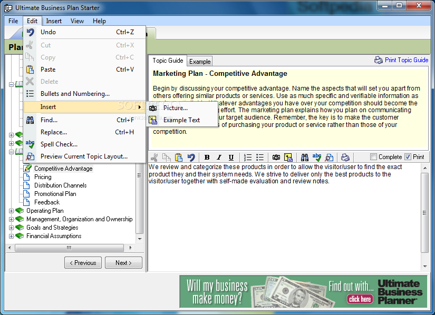Switch to the Example tab
This screenshot has height=315, width=435.
[x=200, y=62]
